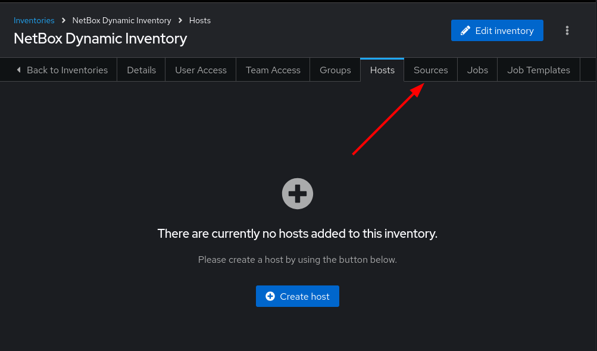Viewport: 597px width, 351px height.
Task: Open the Team Access tab
Action: click(273, 70)
